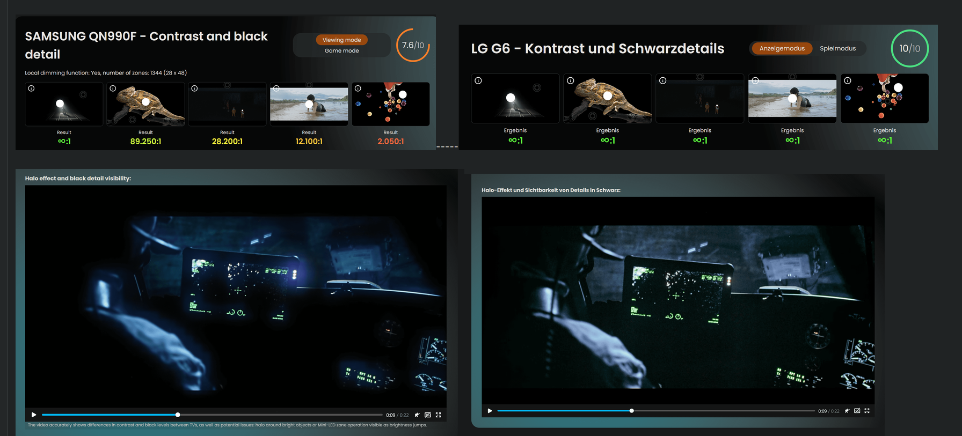
Task: Click the LG 10/10 score circle
Action: (909, 48)
